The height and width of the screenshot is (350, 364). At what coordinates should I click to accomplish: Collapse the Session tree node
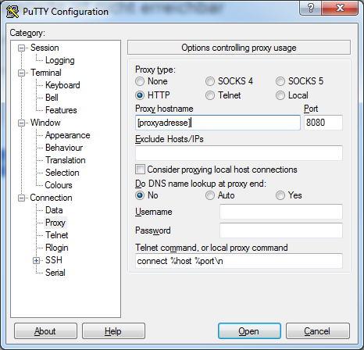click(21, 48)
